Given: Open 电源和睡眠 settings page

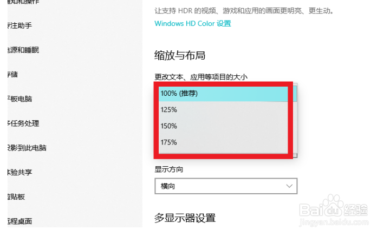Looking at the screenshot, I should tap(23, 50).
